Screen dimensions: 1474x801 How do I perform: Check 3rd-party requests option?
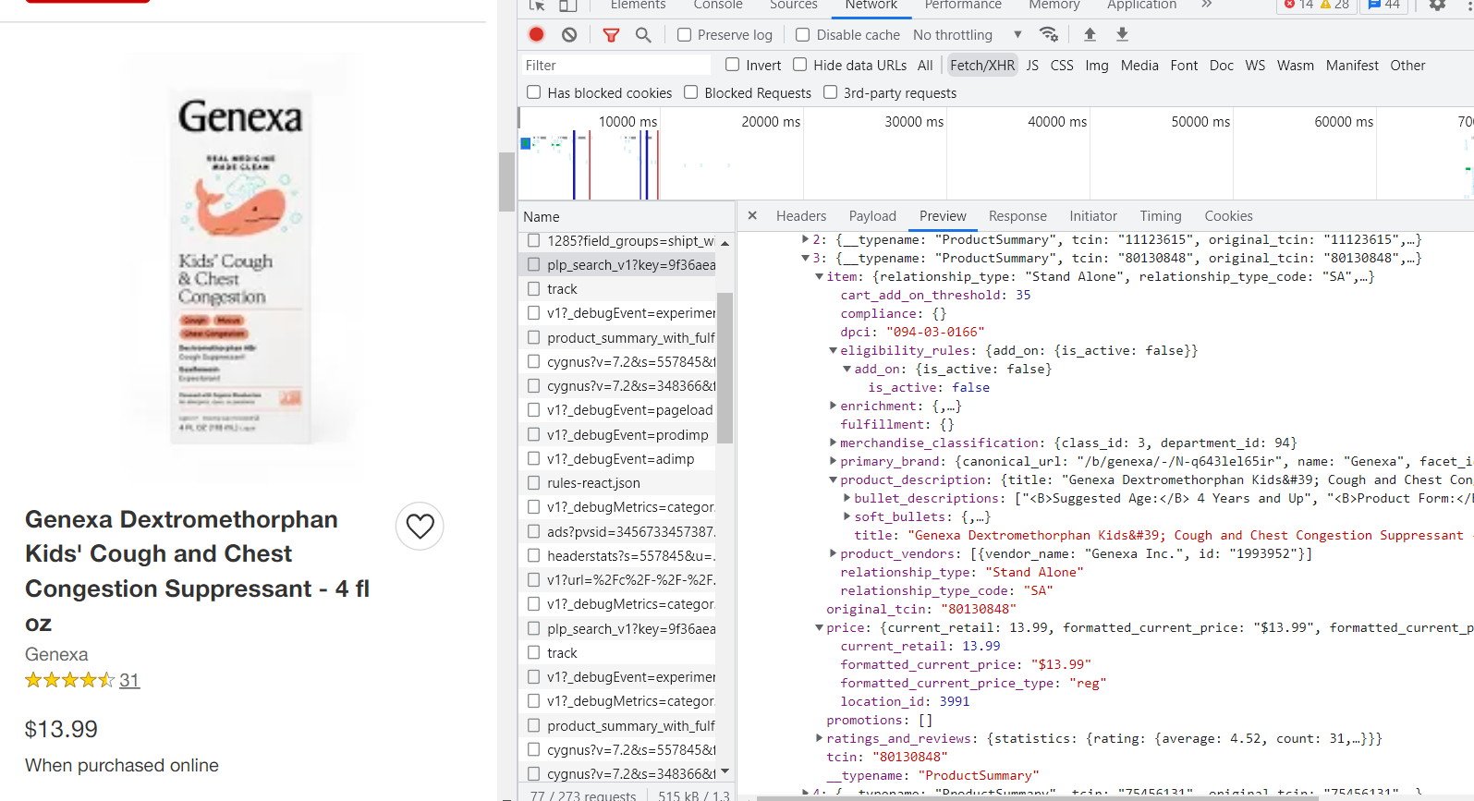[830, 92]
